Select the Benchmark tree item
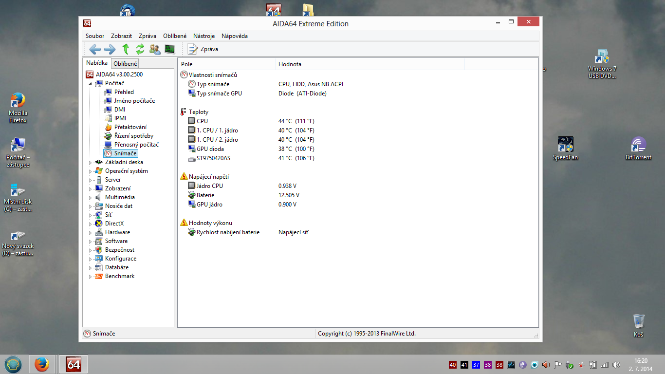This screenshot has width=665, height=374. [x=119, y=276]
